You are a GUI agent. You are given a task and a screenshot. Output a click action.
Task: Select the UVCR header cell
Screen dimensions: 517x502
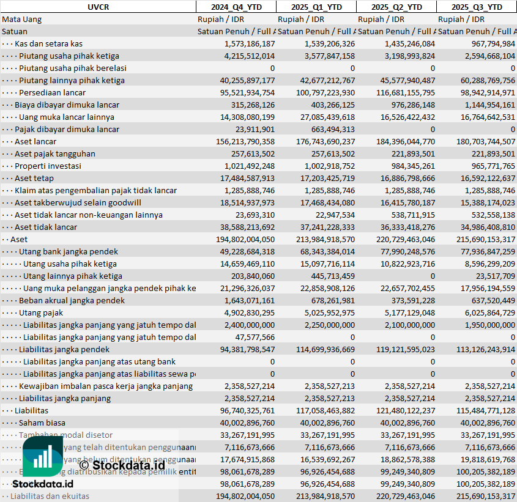point(98,7)
